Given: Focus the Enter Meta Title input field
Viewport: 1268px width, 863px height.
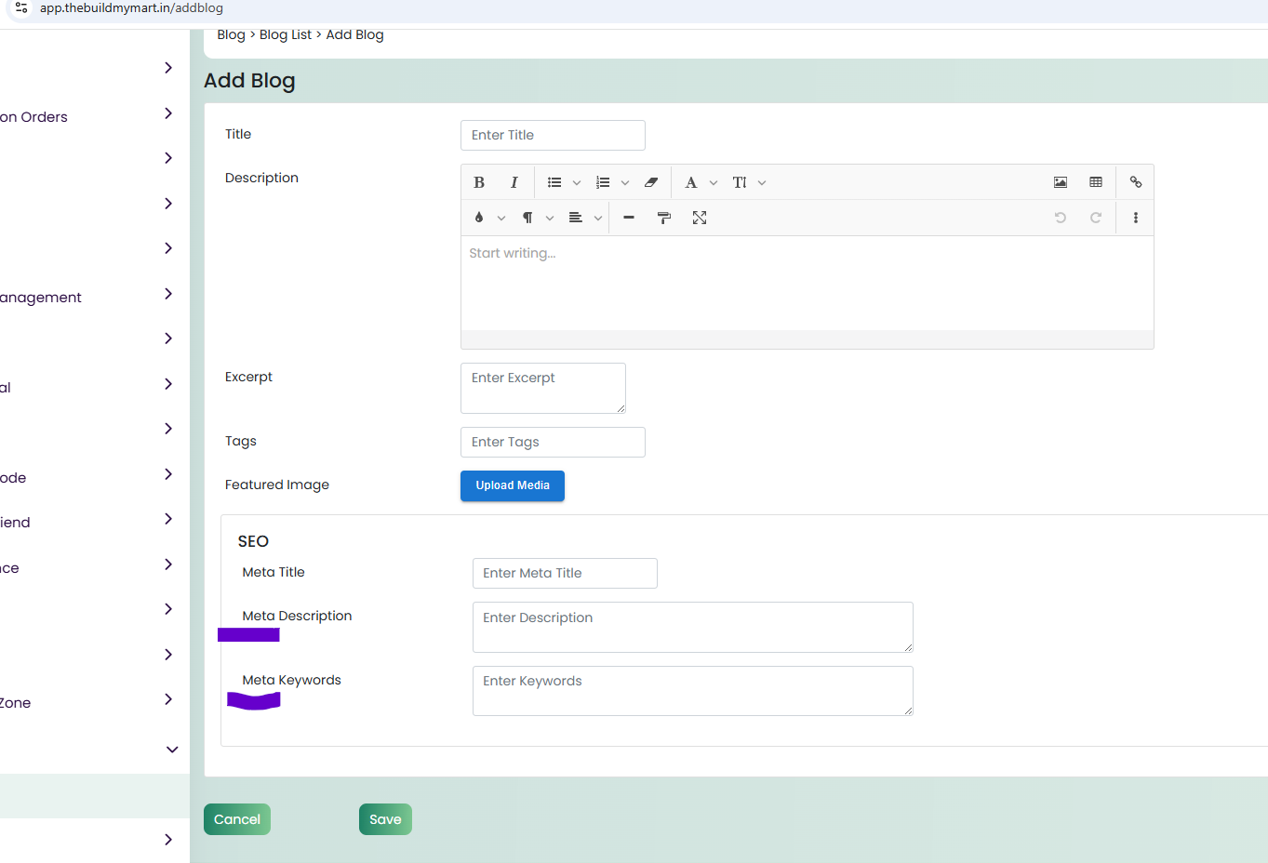Looking at the screenshot, I should (x=565, y=573).
